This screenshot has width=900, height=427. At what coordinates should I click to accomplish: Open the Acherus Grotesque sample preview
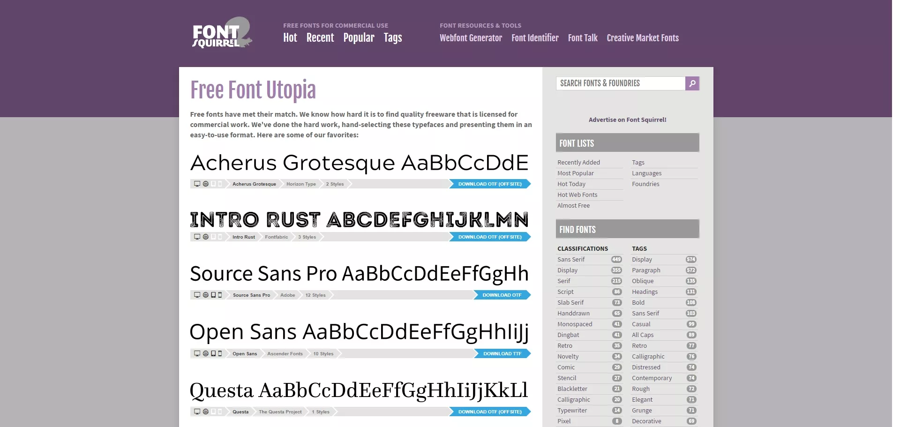(360, 163)
